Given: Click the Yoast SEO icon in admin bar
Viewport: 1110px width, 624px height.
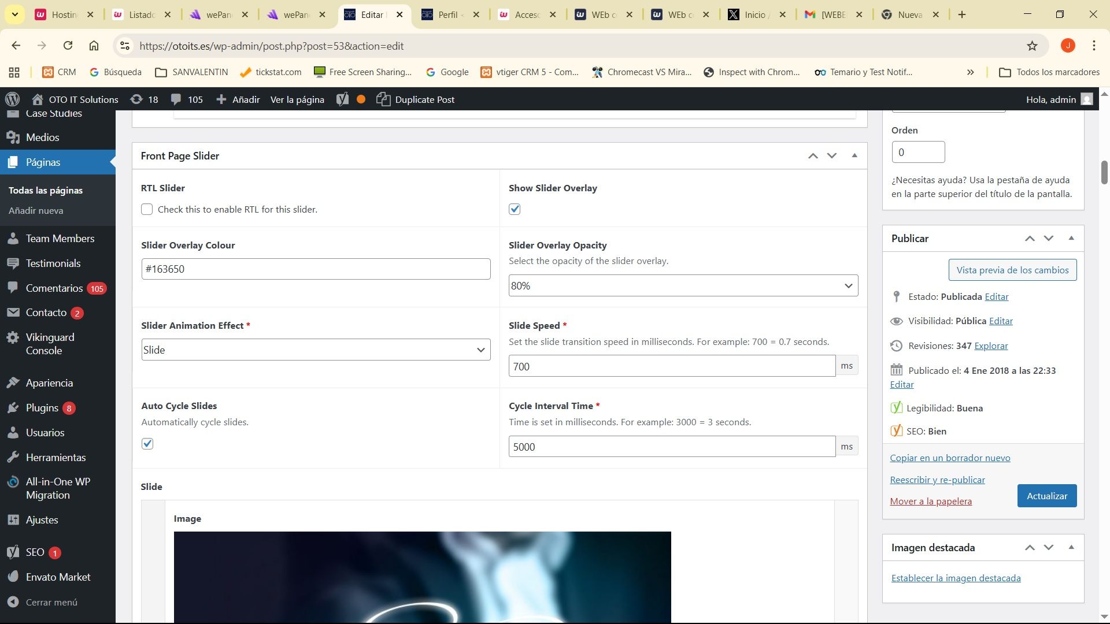Looking at the screenshot, I should (x=343, y=99).
